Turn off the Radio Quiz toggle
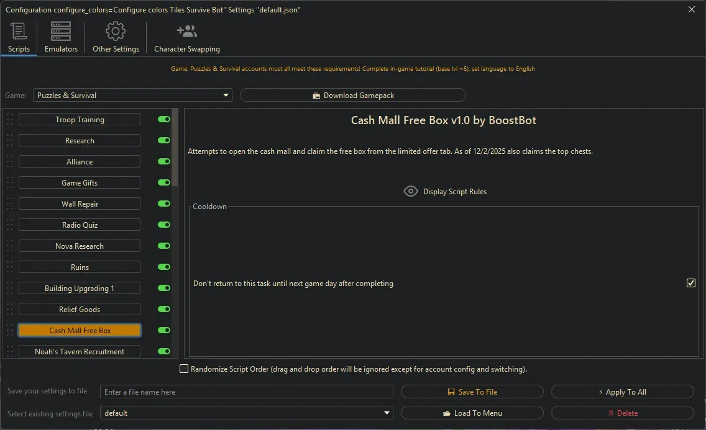The width and height of the screenshot is (706, 430). [x=164, y=225]
